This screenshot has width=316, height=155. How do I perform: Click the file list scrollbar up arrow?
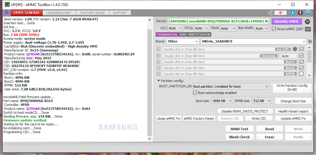[x=309, y=48]
